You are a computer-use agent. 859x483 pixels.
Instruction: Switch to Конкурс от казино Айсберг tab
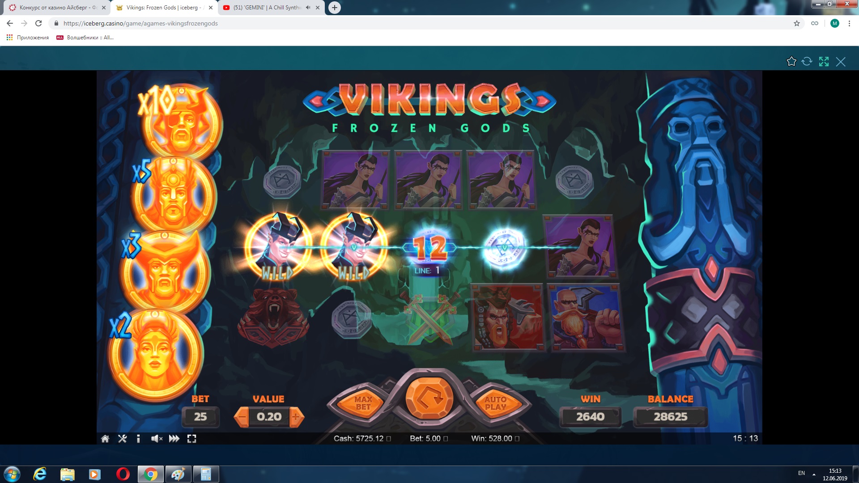point(54,8)
